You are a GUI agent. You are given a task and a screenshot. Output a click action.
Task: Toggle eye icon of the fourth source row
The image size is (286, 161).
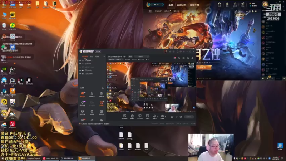(x=80, y=70)
